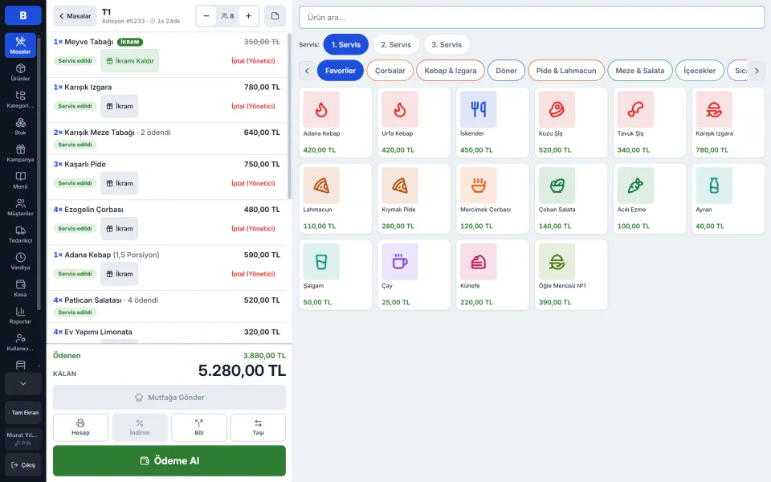Toggle İkram for Karışık Izgara item
The height and width of the screenshot is (482, 771).
120,106
